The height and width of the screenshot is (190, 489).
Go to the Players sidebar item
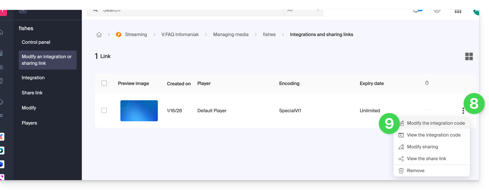(29, 123)
